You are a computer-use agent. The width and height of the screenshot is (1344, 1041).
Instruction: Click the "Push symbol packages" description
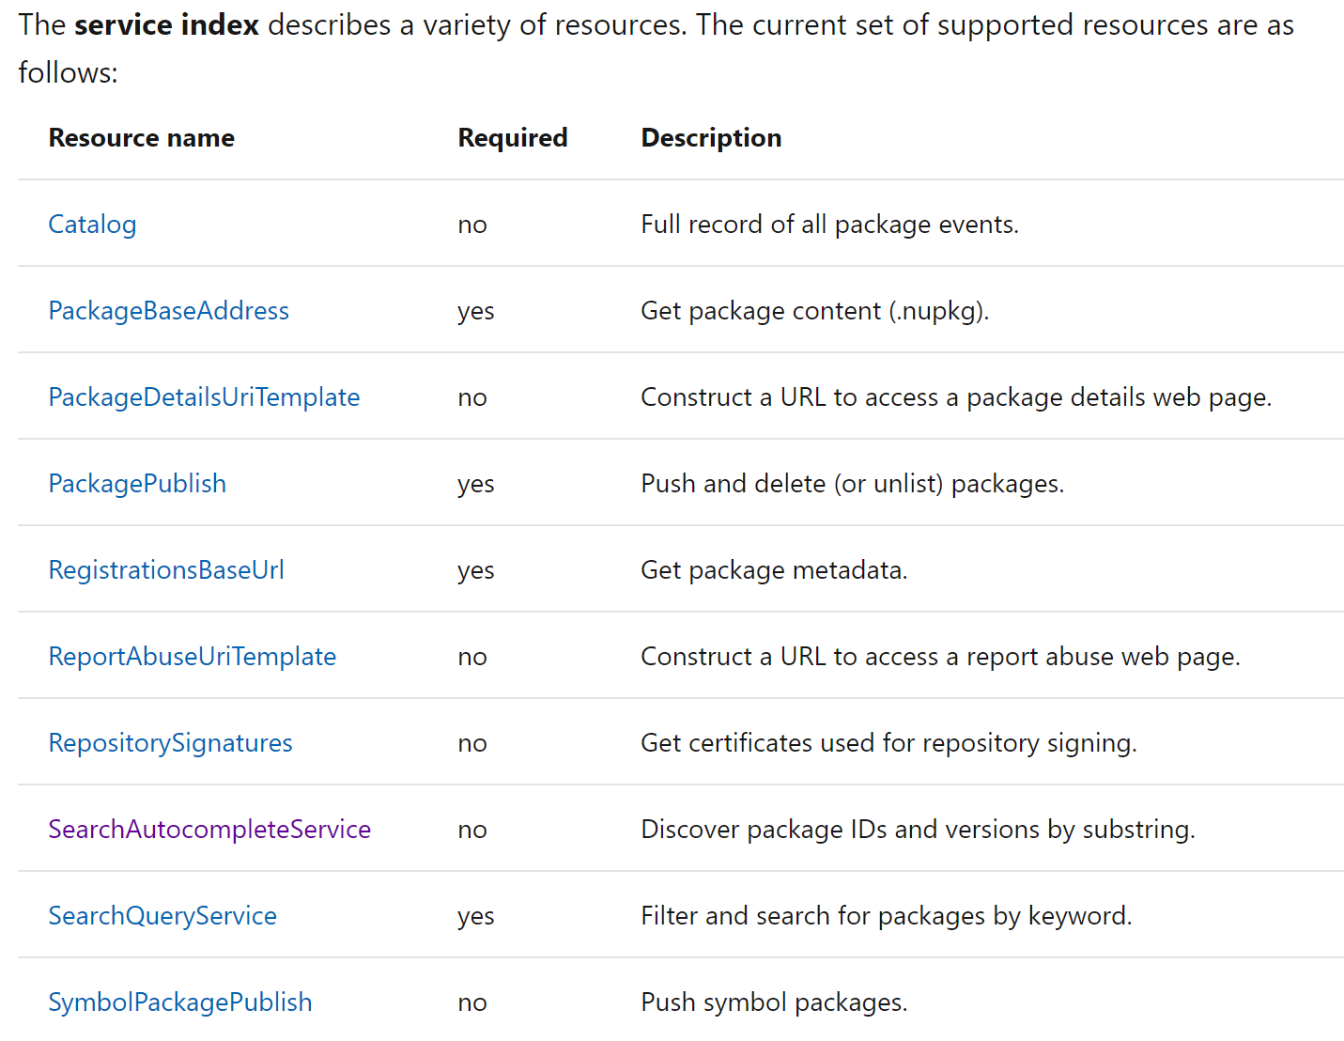pos(773,1002)
